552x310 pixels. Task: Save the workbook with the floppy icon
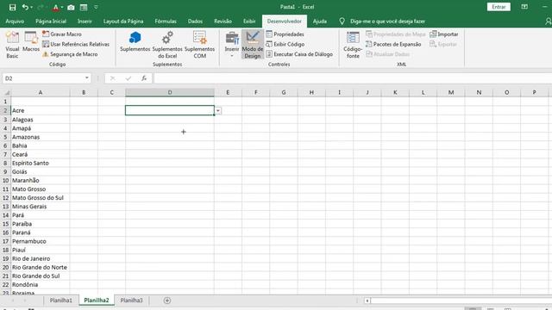[12, 7]
